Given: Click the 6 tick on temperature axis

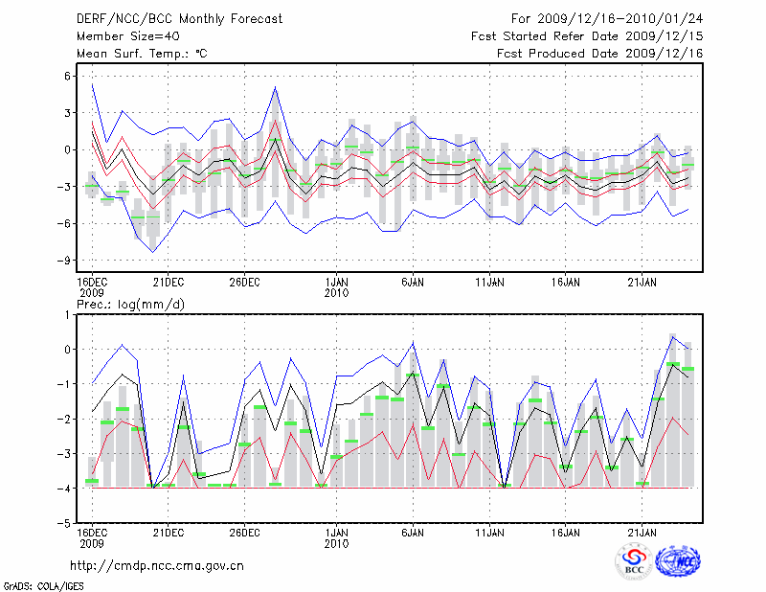Looking at the screenshot, I should (66, 77).
